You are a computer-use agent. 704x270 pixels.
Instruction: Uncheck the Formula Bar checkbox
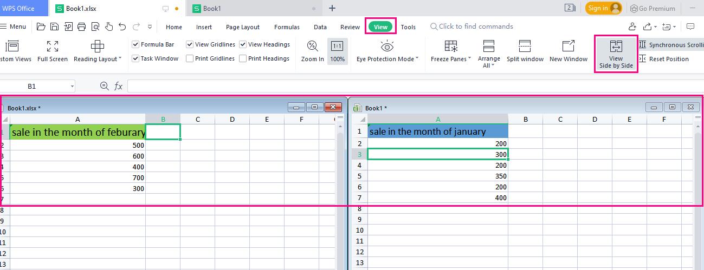pyautogui.click(x=135, y=44)
